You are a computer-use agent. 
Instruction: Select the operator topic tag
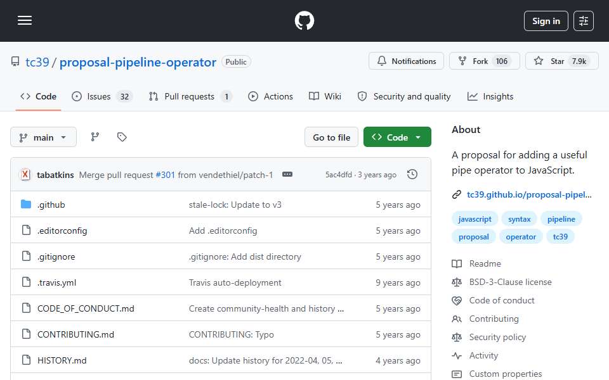click(521, 237)
